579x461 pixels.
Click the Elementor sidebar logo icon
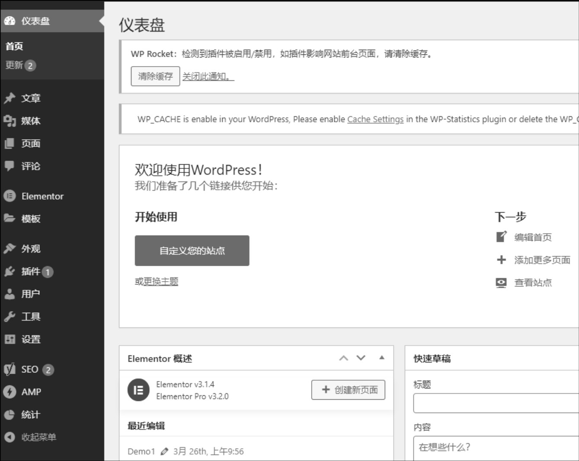tap(10, 196)
